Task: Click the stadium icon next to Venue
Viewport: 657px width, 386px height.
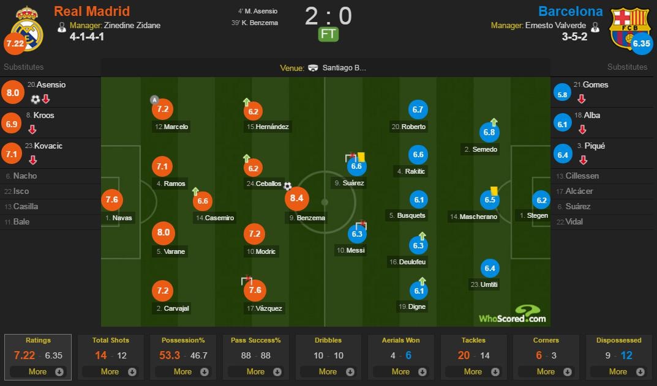Action: coord(313,69)
